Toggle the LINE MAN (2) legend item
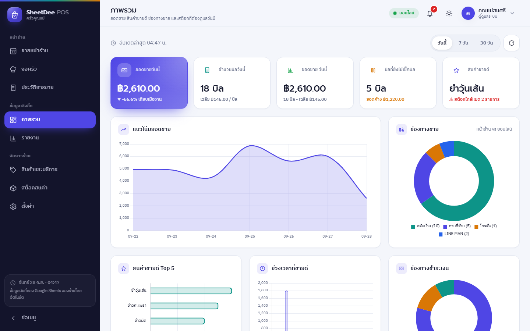The width and height of the screenshot is (530, 331). pos(454,234)
